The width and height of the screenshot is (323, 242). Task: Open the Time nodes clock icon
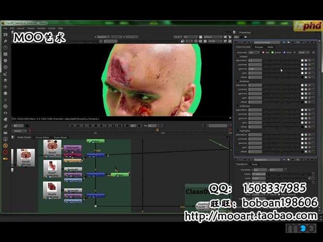point(5,47)
